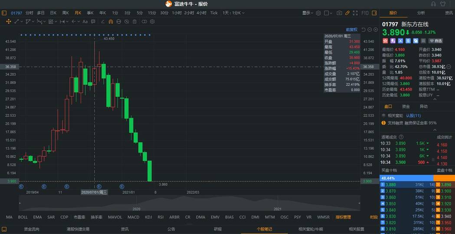Show help for 逐笔成交 question icon
The image size is (455, 234).
point(401,137)
